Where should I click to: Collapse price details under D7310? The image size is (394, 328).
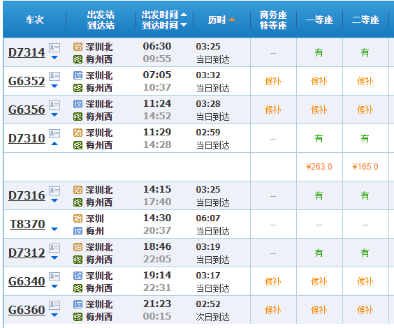(x=54, y=144)
